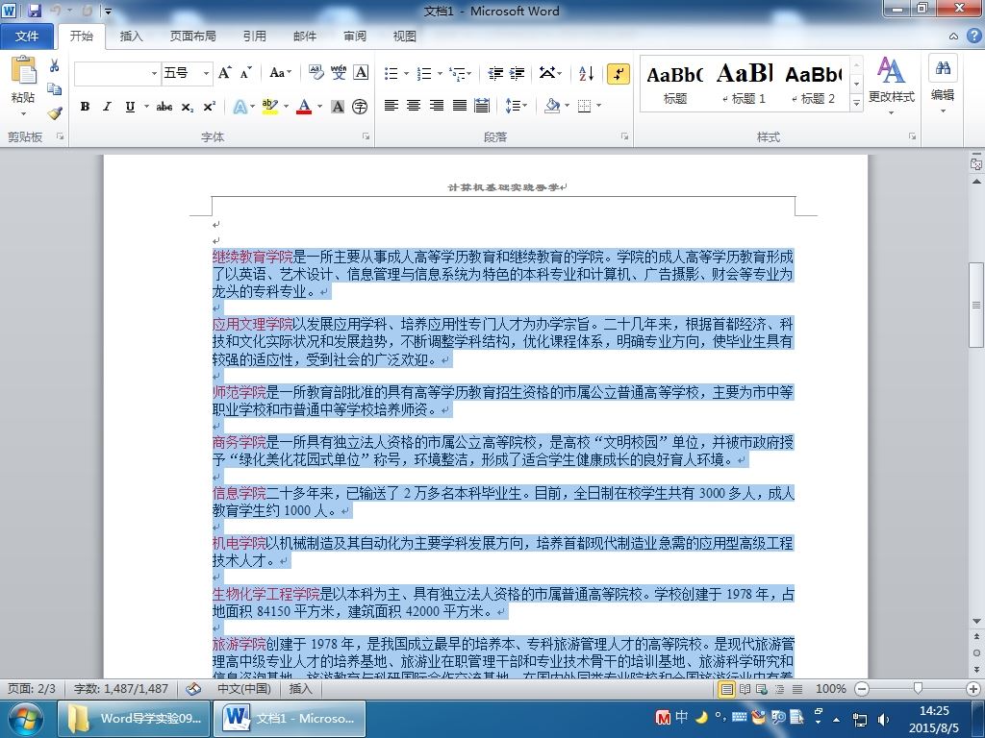Switch to the References tab
This screenshot has width=985, height=738.
254,37
